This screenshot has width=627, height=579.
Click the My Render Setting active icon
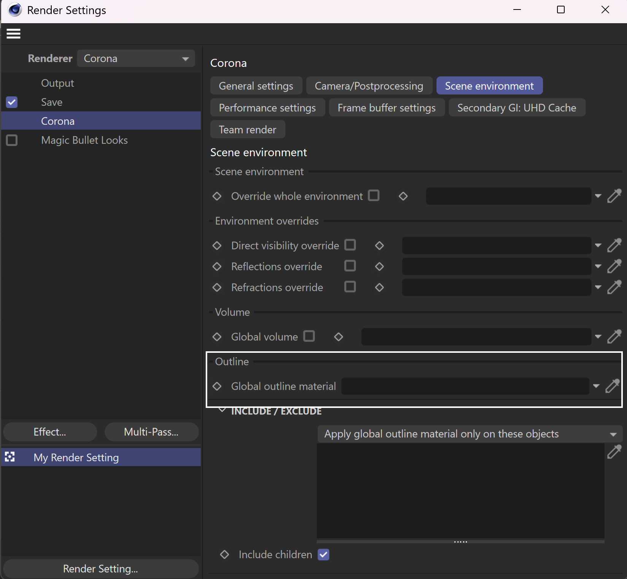pos(10,457)
